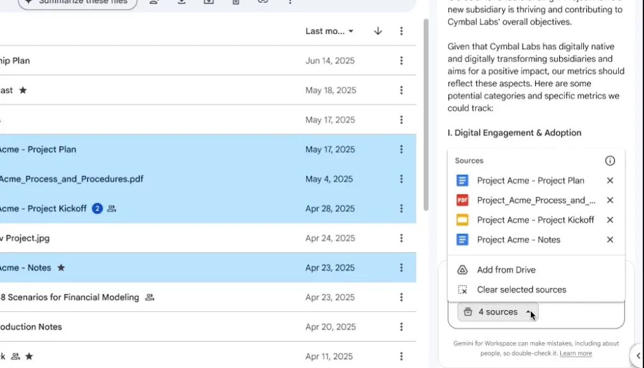Click the Apr 20, 2025 date
The width and height of the screenshot is (644, 368).
point(330,327)
